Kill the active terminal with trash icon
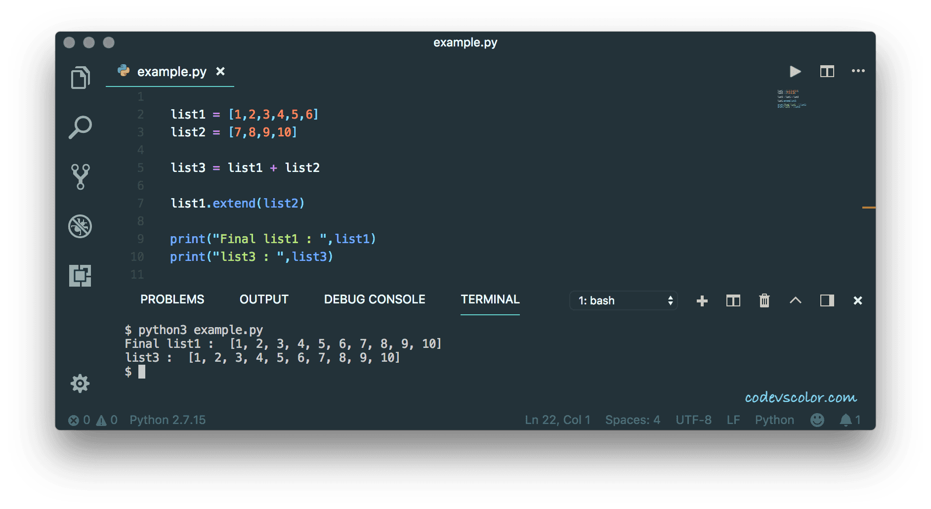 click(x=764, y=300)
